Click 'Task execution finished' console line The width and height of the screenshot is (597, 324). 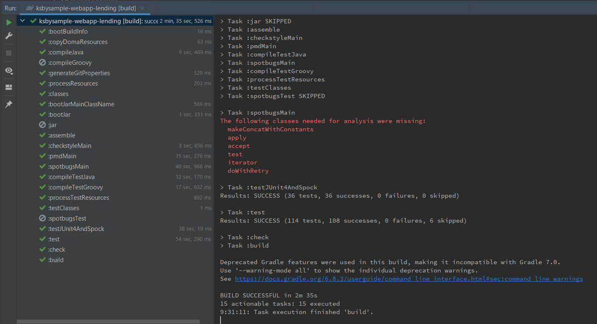click(x=297, y=312)
